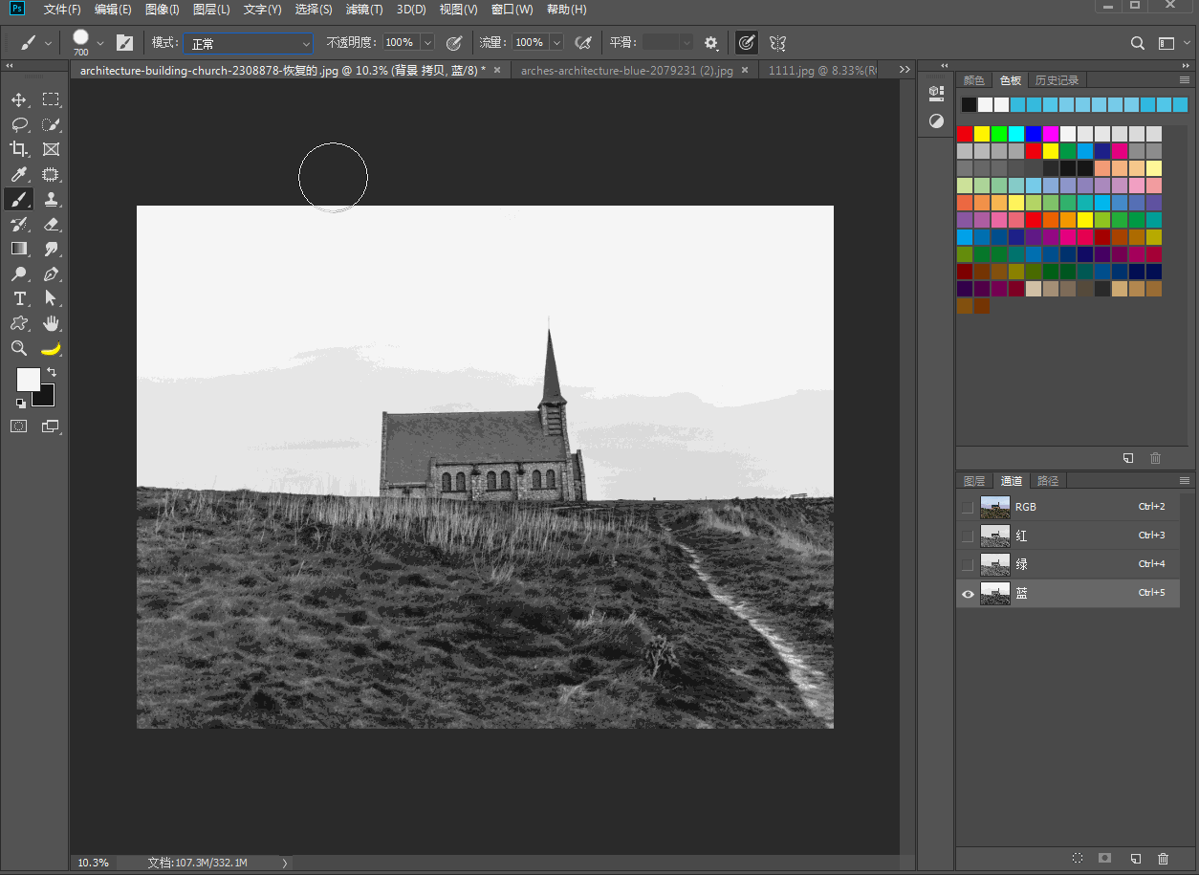Switch to the 历史记录 panel tab
Image resolution: width=1199 pixels, height=875 pixels.
(x=1057, y=80)
